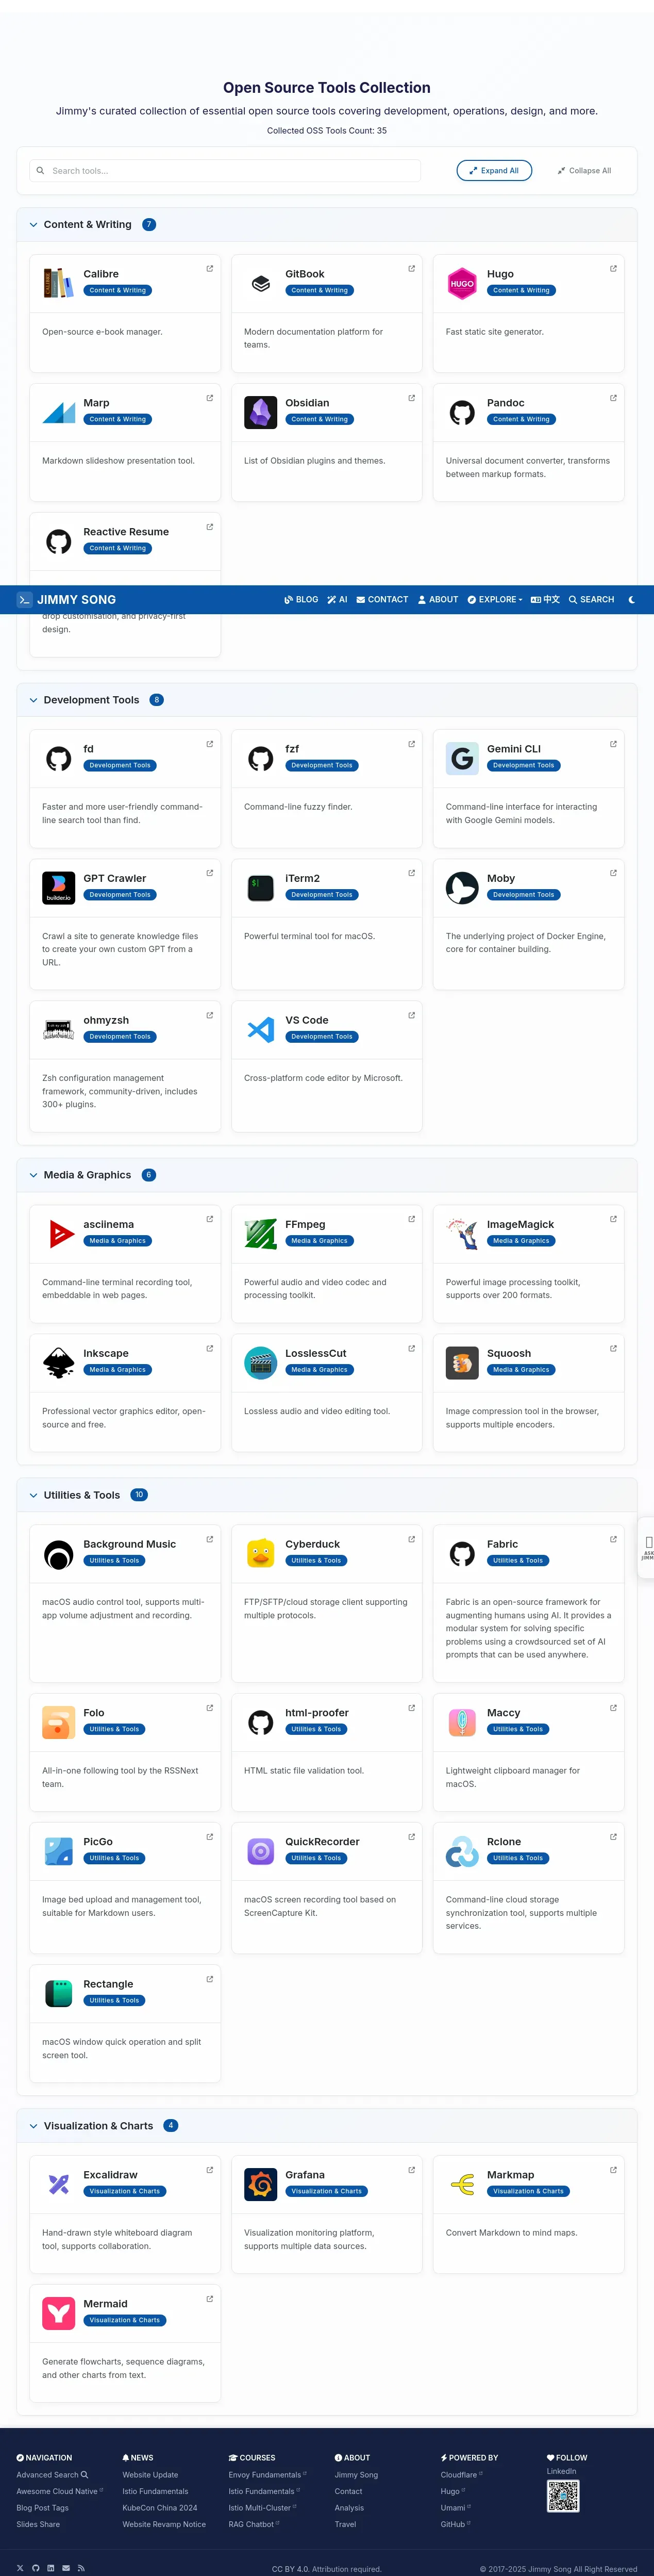Click the iTerm2 terminal logo
The image size is (654, 2576).
260,888
